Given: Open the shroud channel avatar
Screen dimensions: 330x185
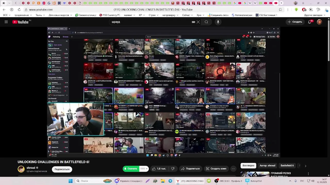Looking at the screenshot, I should [x=21, y=169].
